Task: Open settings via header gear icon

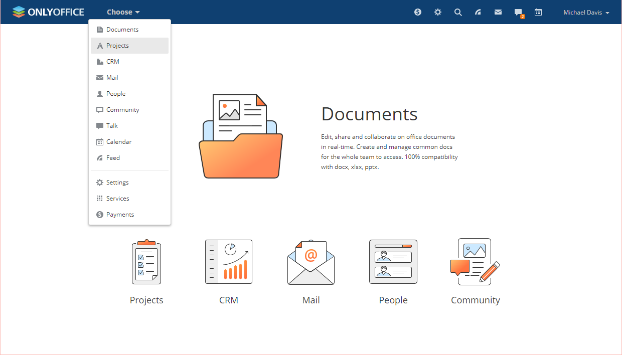Action: 438,12
